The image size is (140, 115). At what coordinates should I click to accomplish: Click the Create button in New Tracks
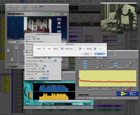click(x=100, y=54)
